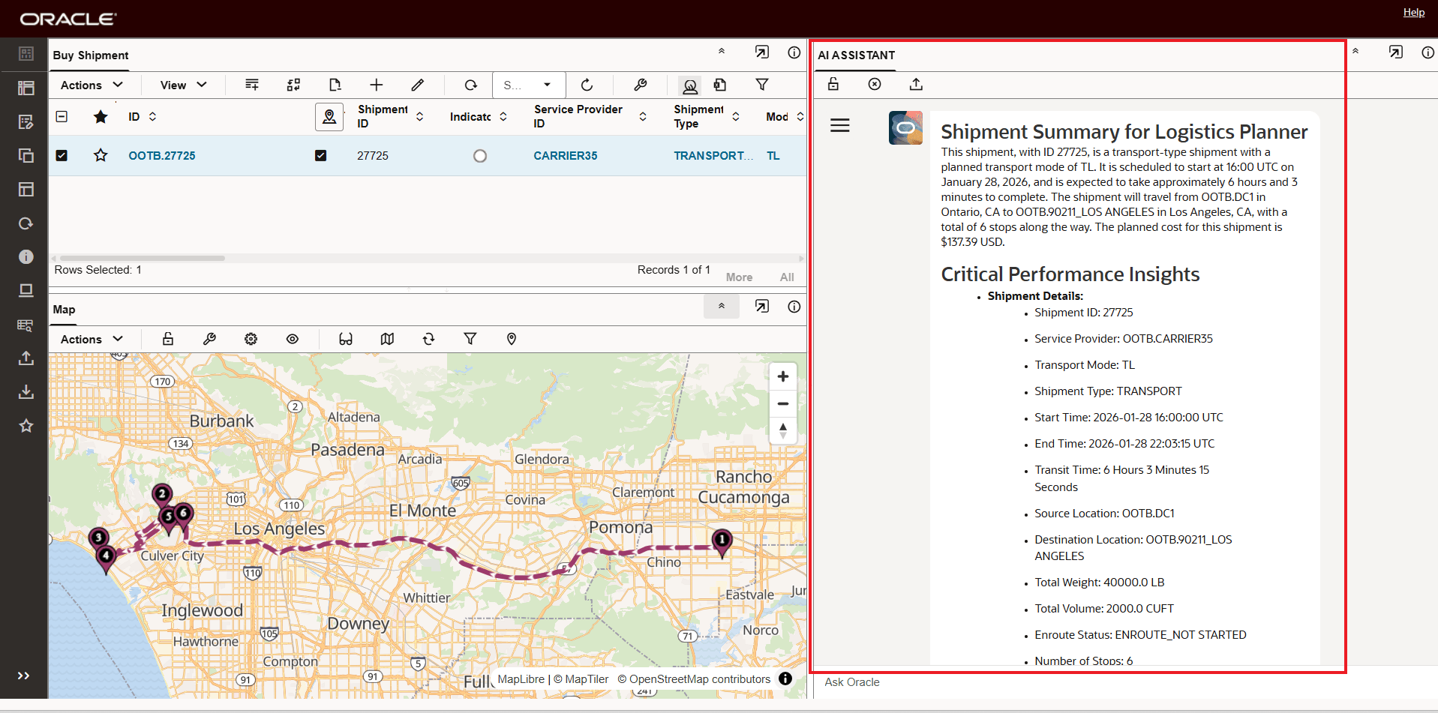Open the Map panel Actions dropdown

coord(92,339)
